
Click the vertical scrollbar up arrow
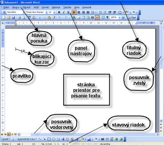[x=161, y=24]
